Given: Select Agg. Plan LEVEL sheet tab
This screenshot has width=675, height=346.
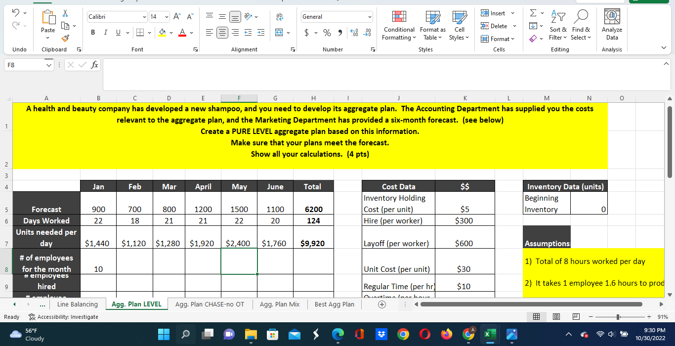Looking at the screenshot, I should click(137, 304).
